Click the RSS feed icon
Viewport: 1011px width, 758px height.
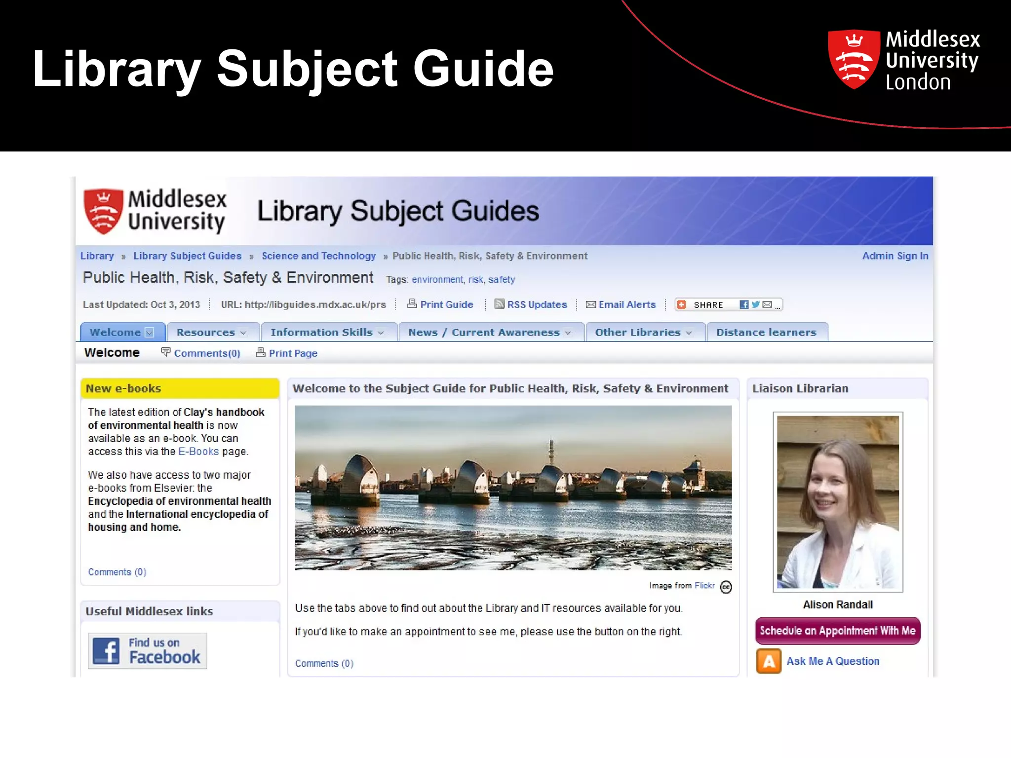[x=500, y=303]
